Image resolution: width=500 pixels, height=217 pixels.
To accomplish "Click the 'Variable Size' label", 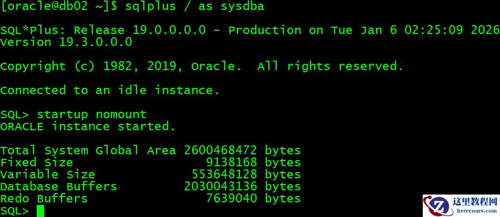I will (x=47, y=175).
